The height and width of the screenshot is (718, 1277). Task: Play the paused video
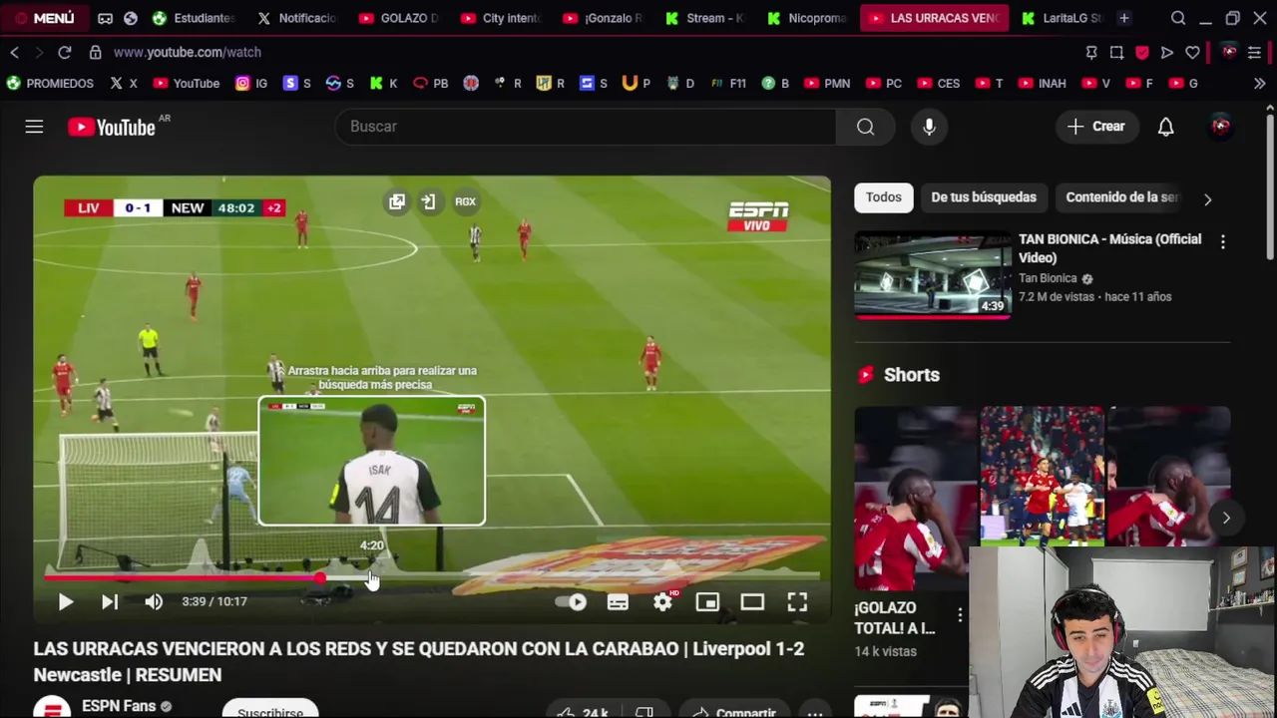tap(65, 601)
